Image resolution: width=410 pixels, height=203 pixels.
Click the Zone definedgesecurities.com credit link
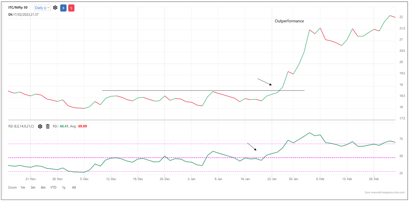click(x=384, y=193)
